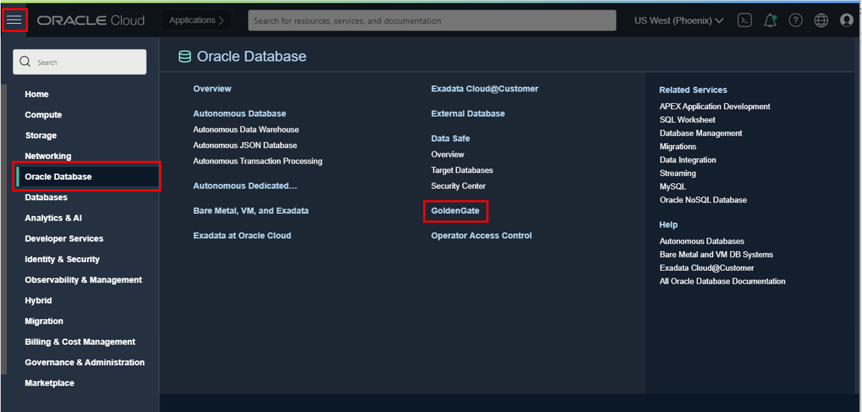Select Storage in the navigation menu
Image resolution: width=862 pixels, height=412 pixels.
pyautogui.click(x=41, y=136)
